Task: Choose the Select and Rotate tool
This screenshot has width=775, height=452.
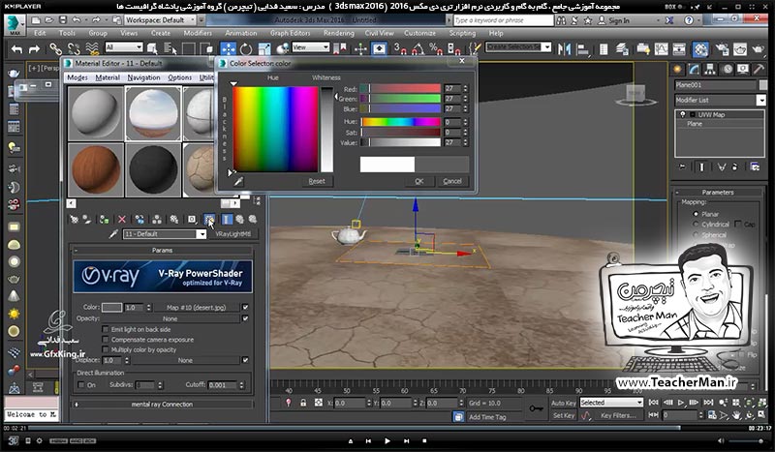Action: 246,49
